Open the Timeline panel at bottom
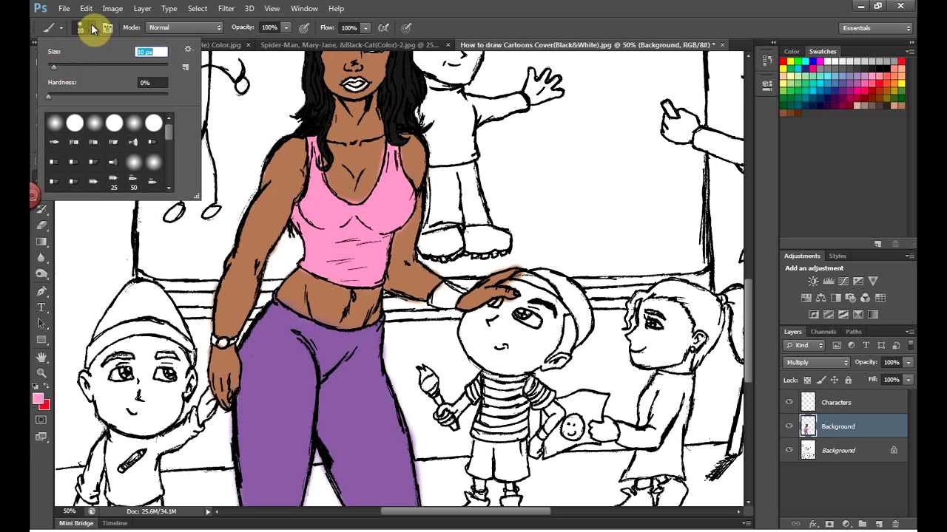Screen dimensions: 947x532 click(x=115, y=523)
